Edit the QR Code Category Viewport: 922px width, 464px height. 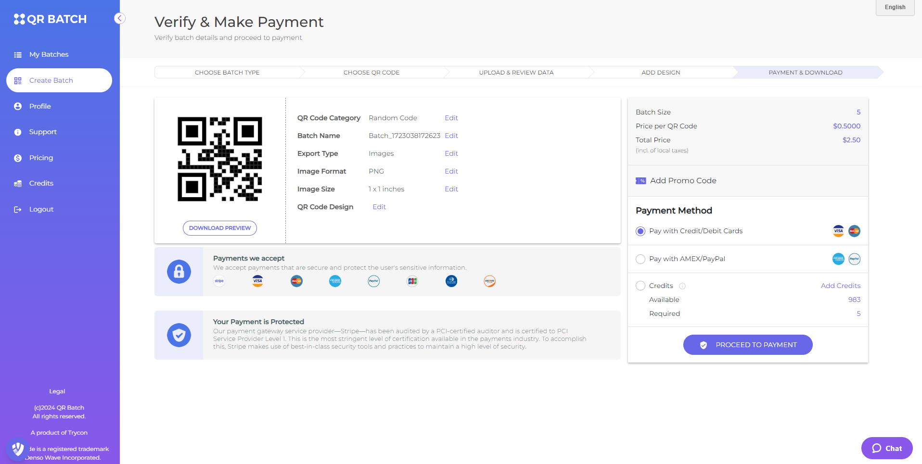click(451, 118)
